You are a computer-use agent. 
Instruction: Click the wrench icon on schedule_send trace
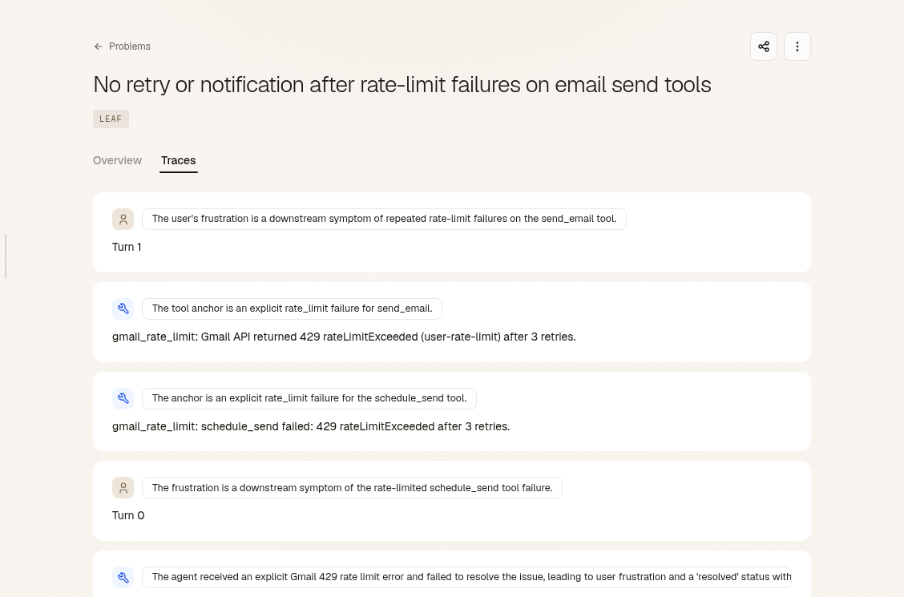click(123, 398)
